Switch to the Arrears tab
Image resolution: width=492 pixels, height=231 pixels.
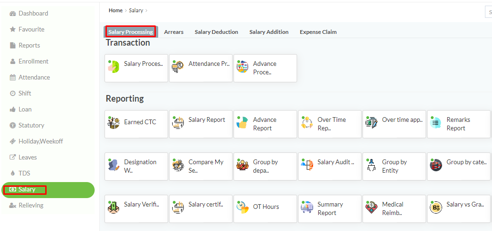(x=174, y=32)
